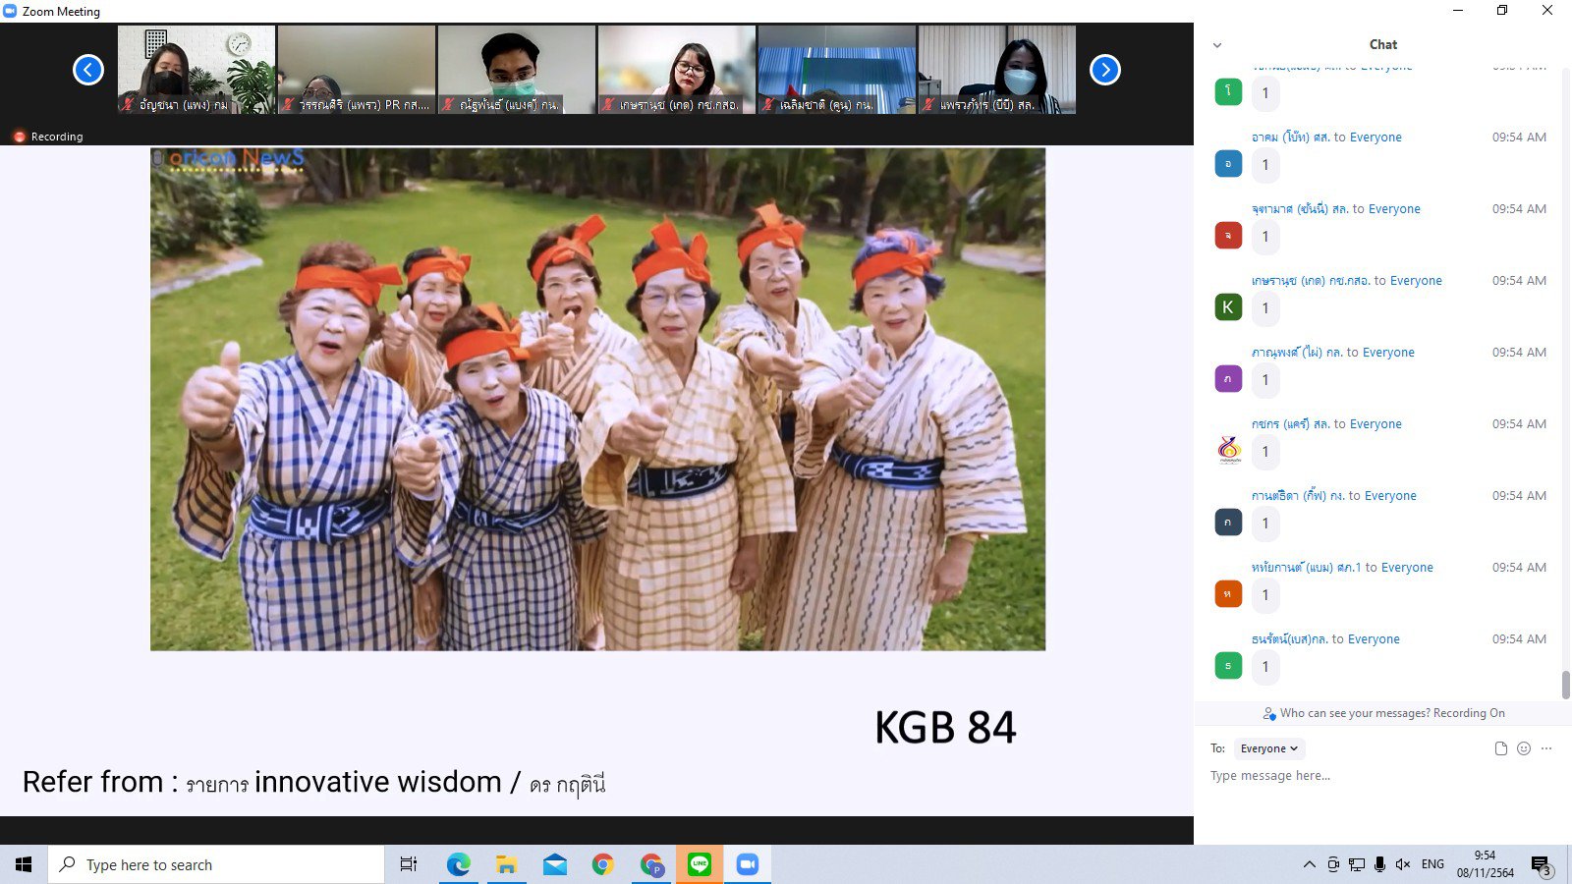
Task: Click the file attachment icon in chat
Action: tap(1500, 748)
